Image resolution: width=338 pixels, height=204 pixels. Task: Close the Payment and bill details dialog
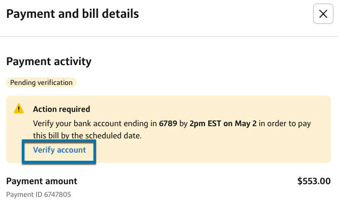click(x=323, y=14)
